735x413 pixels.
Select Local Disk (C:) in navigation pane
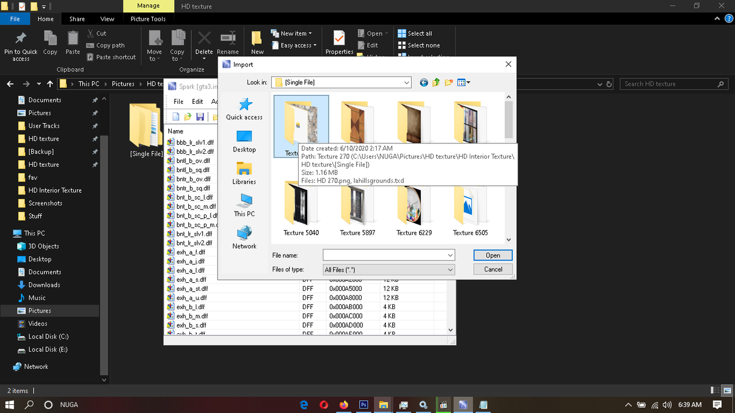[48, 337]
